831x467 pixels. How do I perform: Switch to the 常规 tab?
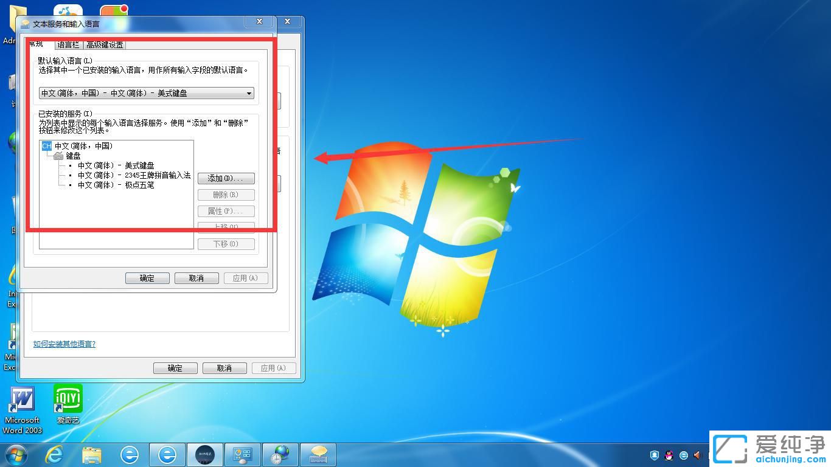click(36, 44)
